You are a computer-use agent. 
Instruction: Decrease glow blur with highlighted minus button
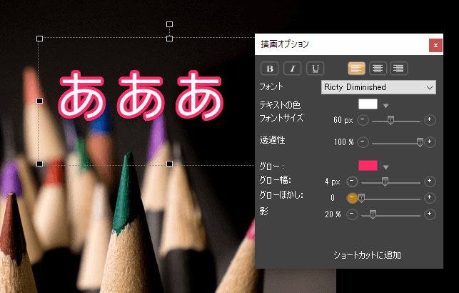pos(352,198)
